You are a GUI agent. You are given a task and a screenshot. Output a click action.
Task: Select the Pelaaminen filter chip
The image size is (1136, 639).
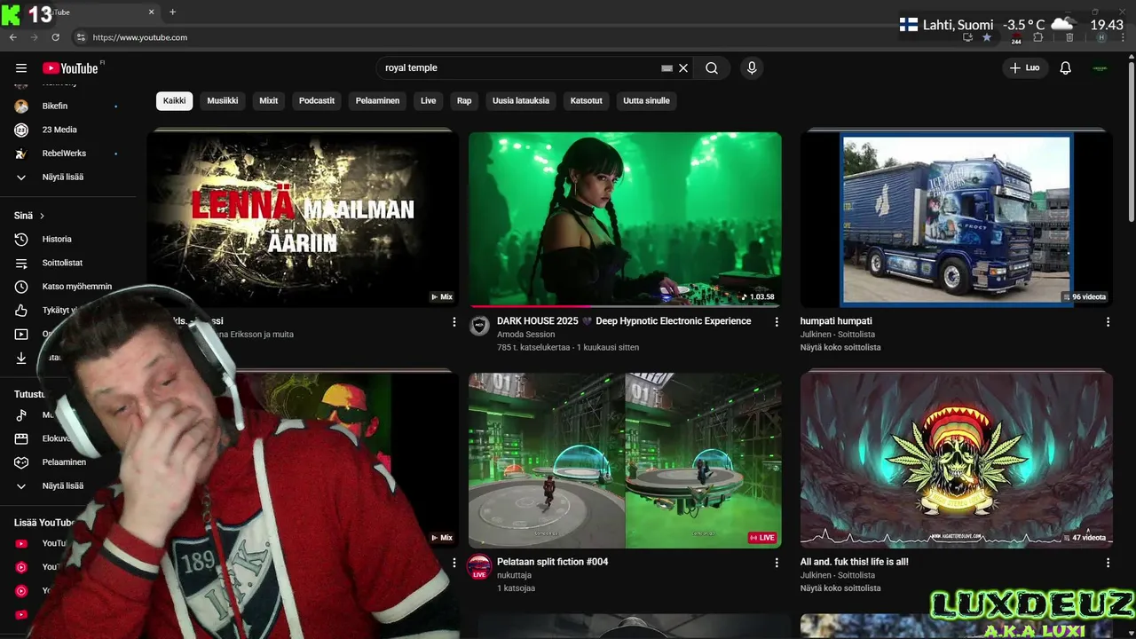coord(377,100)
